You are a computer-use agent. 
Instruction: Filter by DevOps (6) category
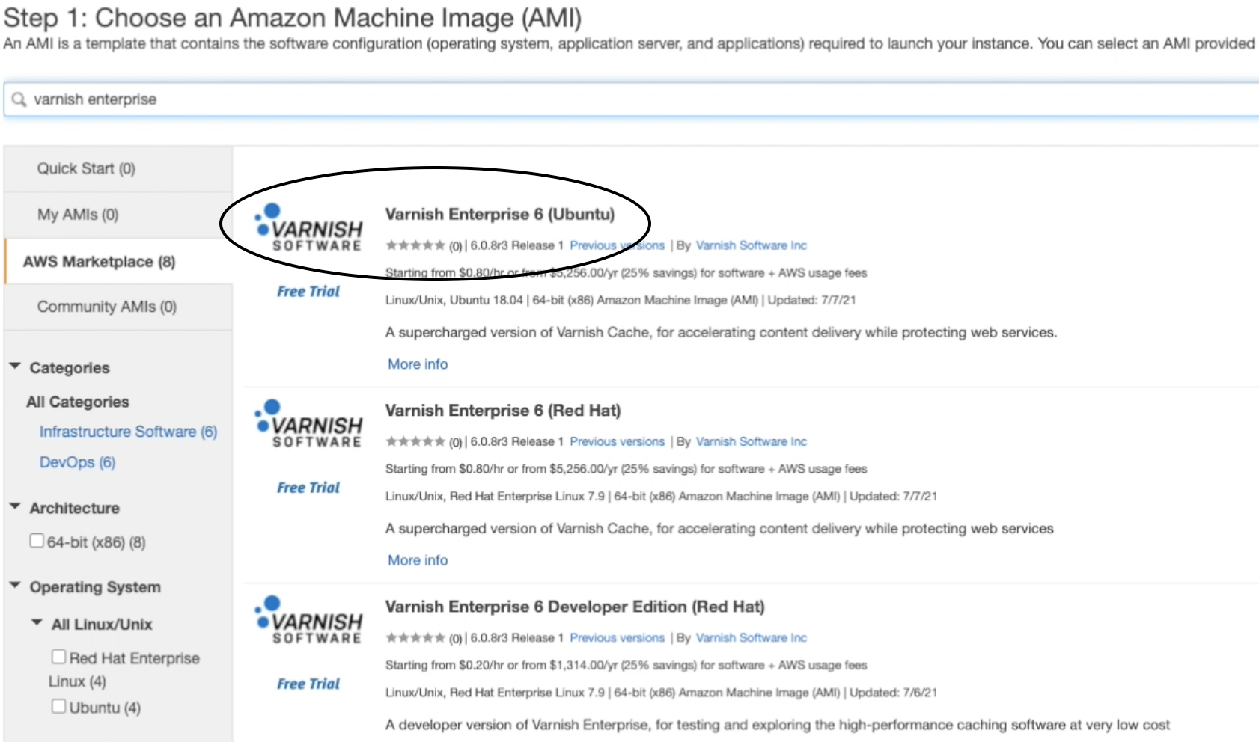pyautogui.click(x=78, y=462)
